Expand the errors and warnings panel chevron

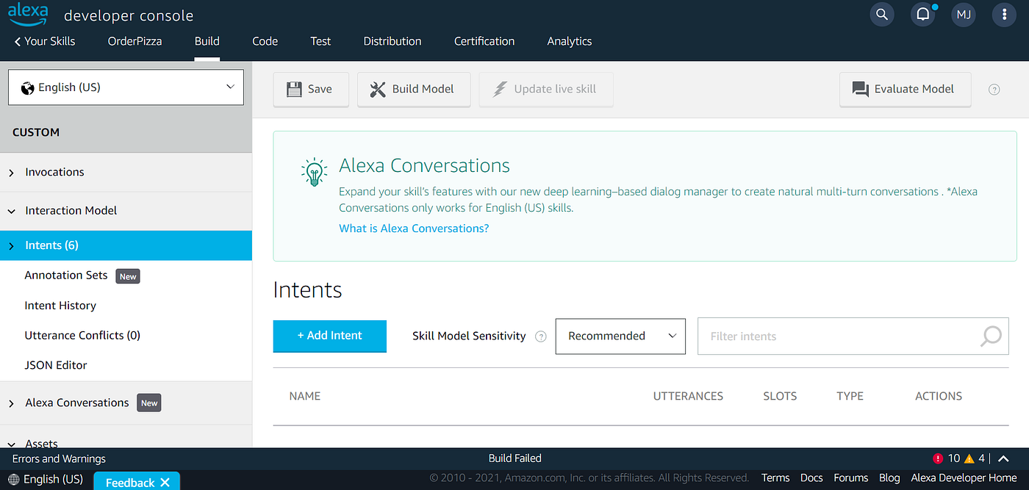[x=1004, y=458]
